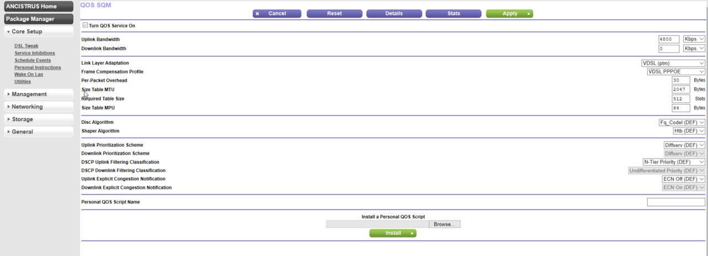Click the Reset button

(x=334, y=13)
